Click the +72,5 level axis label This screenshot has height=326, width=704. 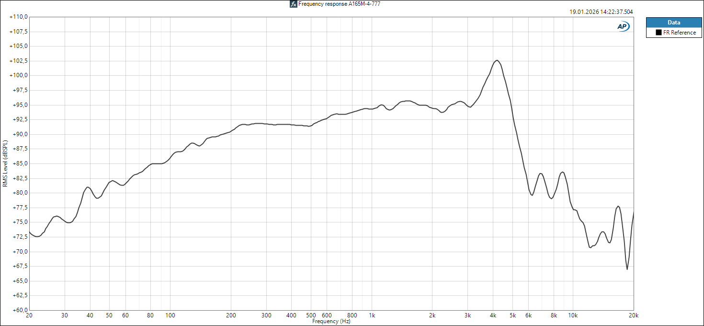coord(20,237)
